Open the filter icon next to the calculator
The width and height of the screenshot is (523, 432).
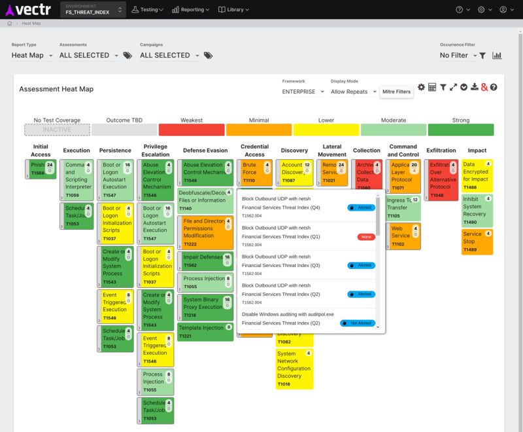pyautogui.click(x=444, y=86)
